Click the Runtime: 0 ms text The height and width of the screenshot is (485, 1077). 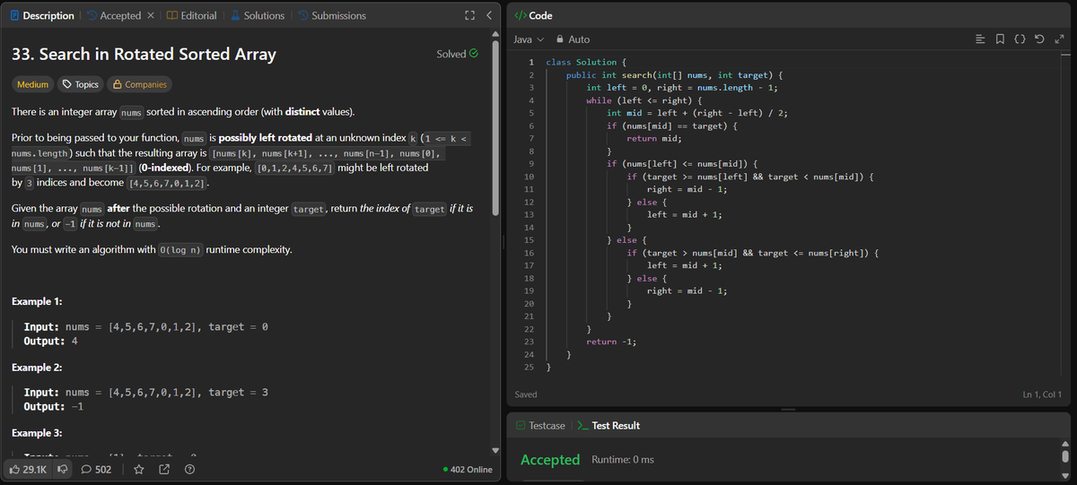[623, 460]
